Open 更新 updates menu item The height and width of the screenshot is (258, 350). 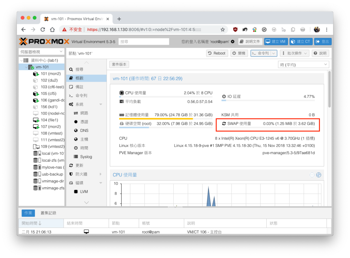point(86,165)
